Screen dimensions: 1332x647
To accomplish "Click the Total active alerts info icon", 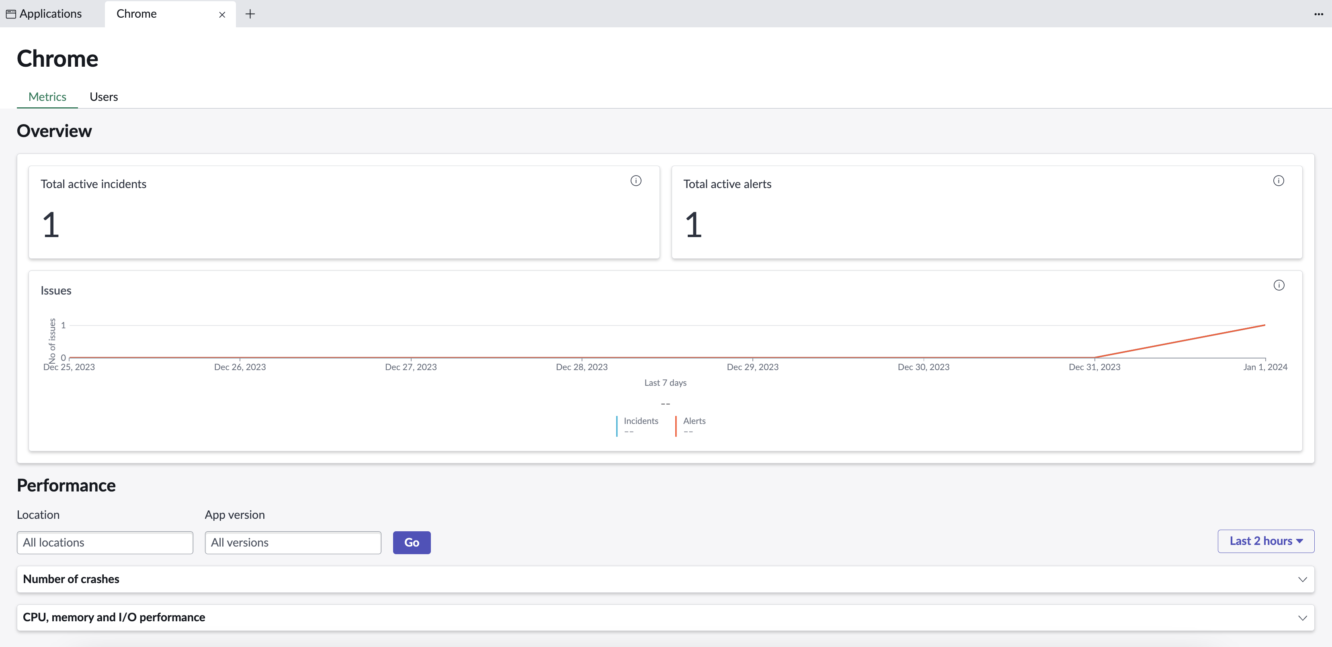I will pos(1278,180).
